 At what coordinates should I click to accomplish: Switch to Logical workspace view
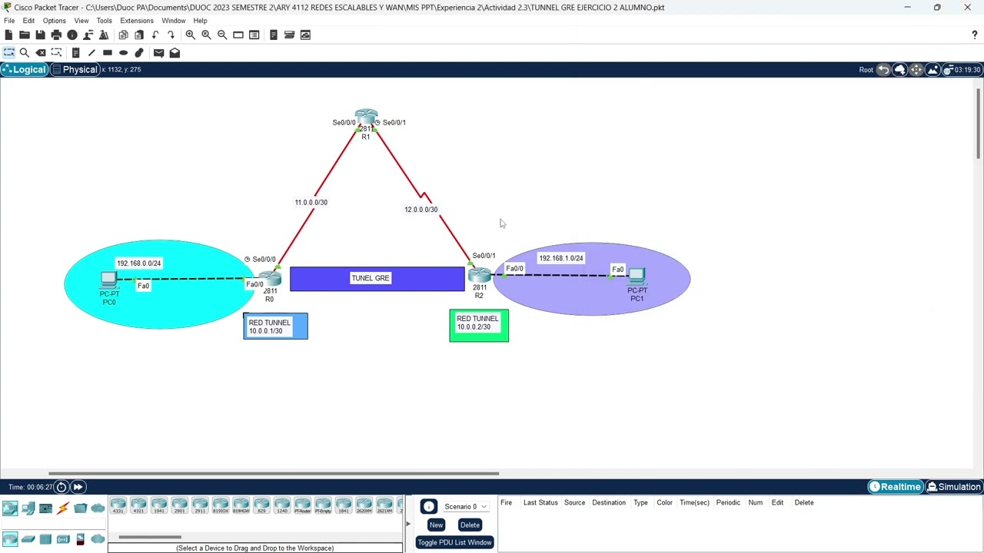pyautogui.click(x=24, y=70)
